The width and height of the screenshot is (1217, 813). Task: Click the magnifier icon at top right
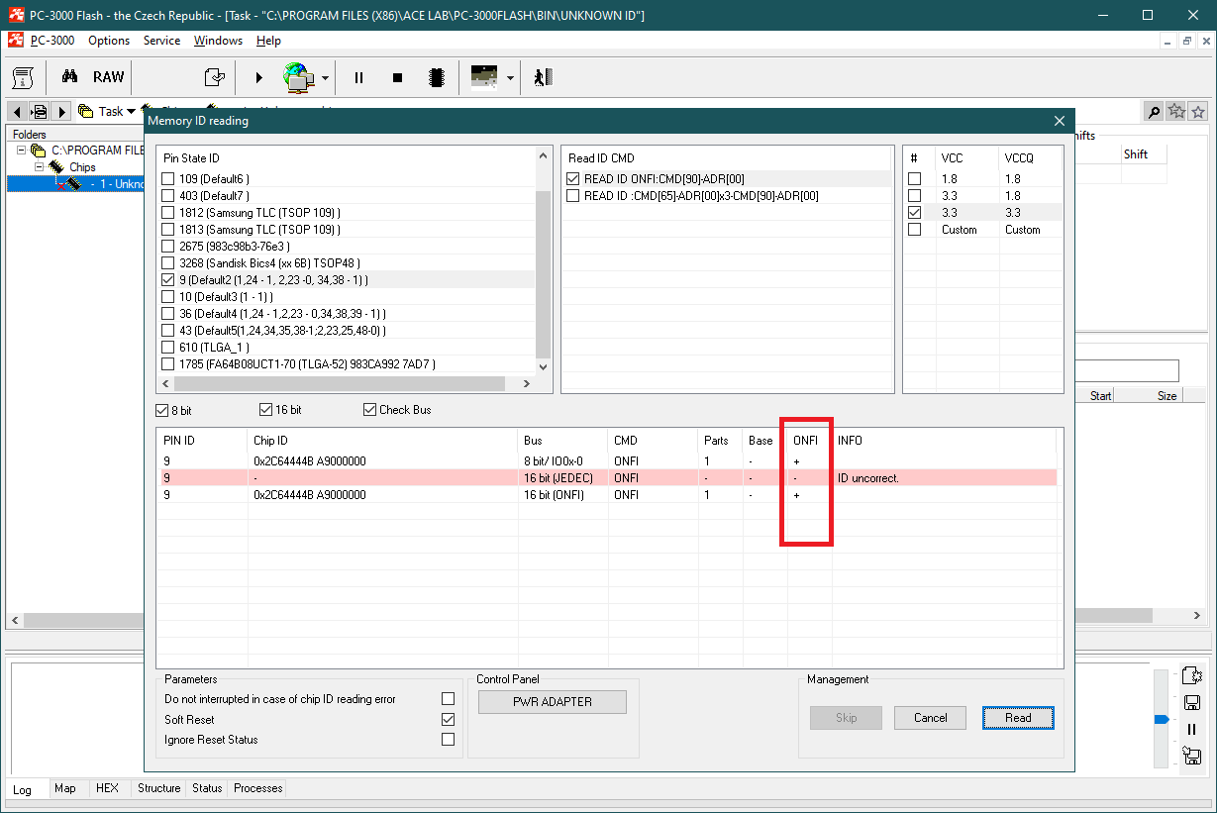pyautogui.click(x=1154, y=112)
